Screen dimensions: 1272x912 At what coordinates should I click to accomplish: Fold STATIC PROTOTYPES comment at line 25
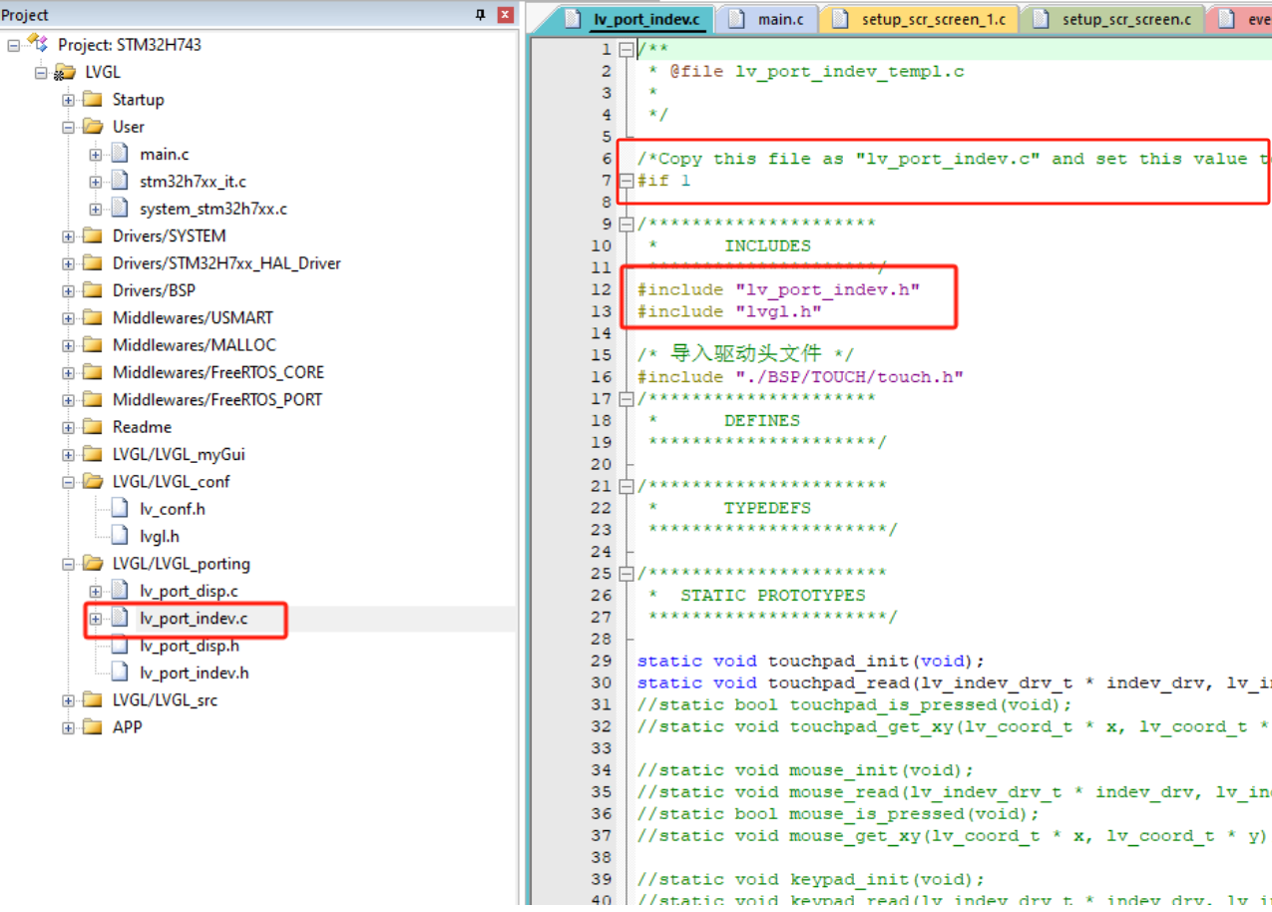(626, 574)
